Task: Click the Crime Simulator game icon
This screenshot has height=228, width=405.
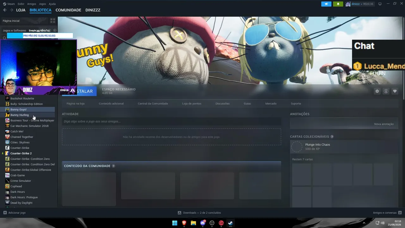Action: [x=7, y=181]
